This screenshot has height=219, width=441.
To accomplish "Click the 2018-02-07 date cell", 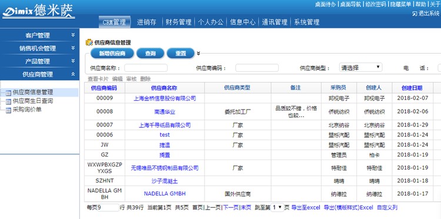I will pos(413,98).
